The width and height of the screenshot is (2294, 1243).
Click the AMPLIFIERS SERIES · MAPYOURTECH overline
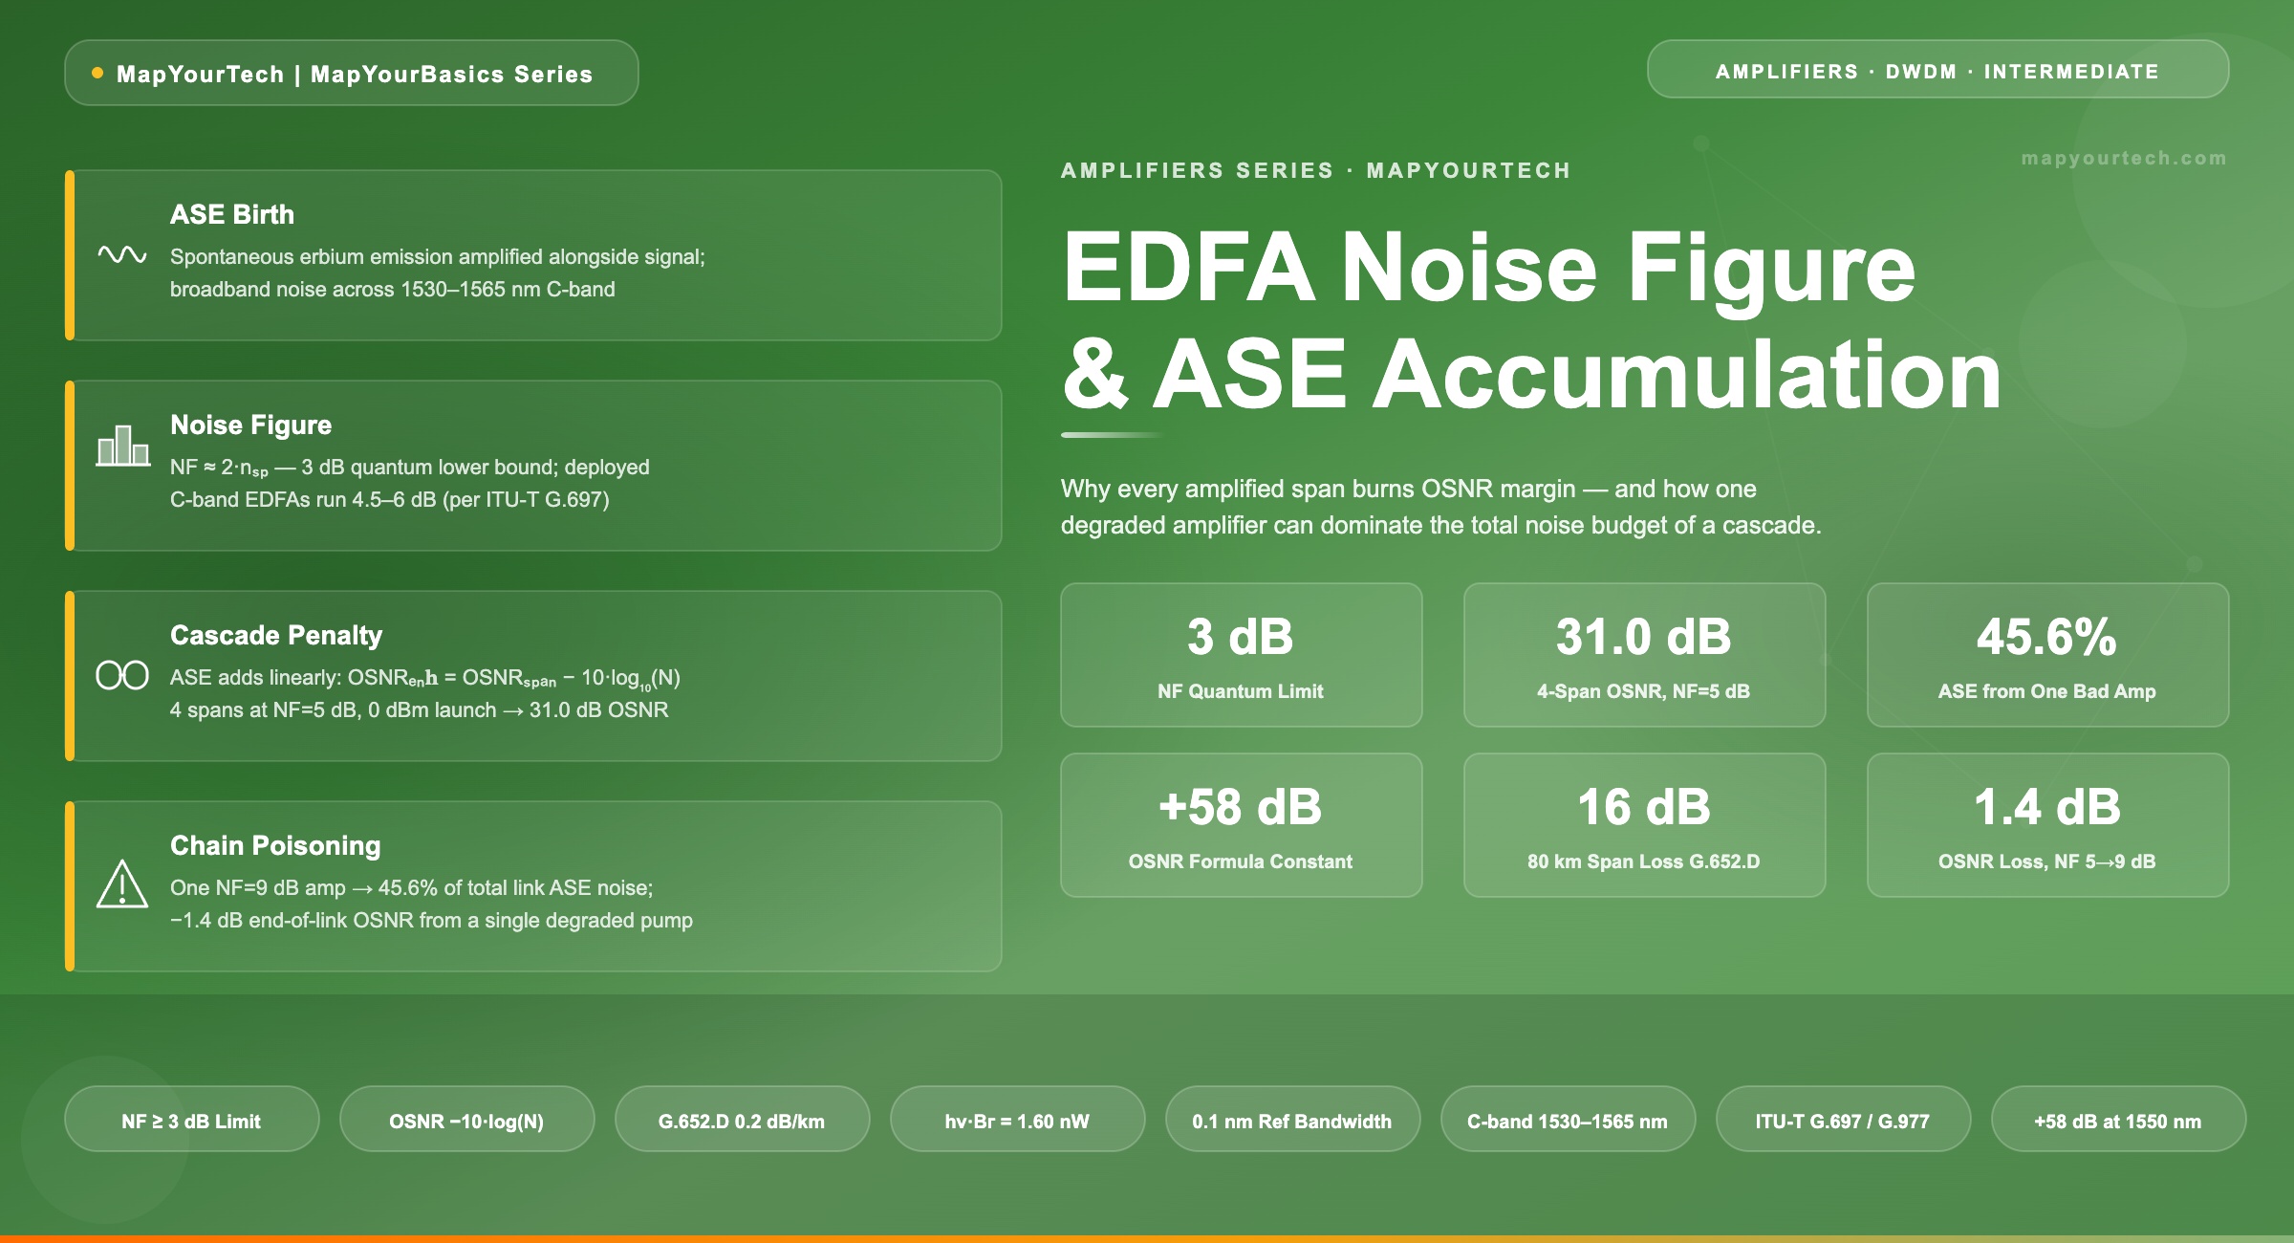coord(1316,170)
